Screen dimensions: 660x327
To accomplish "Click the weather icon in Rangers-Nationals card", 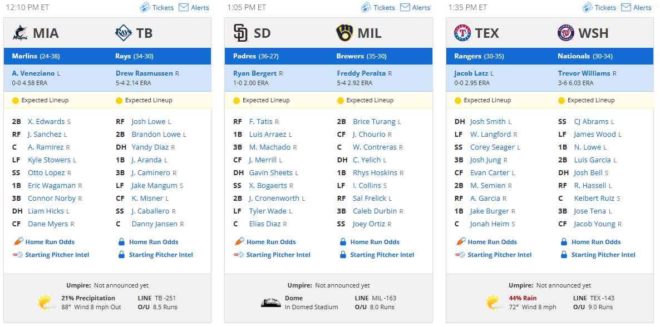I will click(x=493, y=303).
